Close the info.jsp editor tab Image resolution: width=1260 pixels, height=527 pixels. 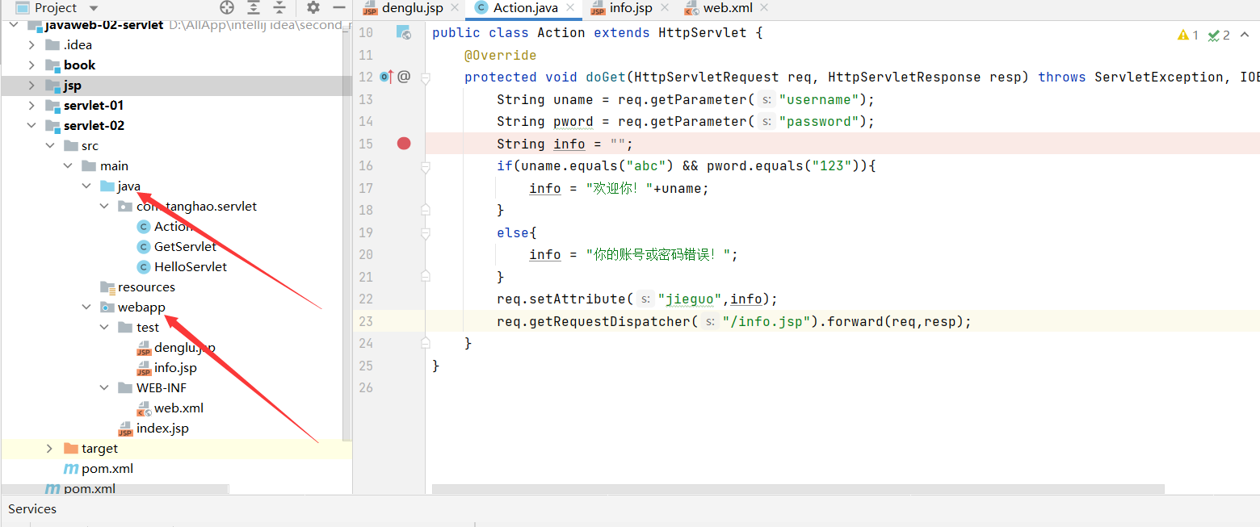pyautogui.click(x=664, y=7)
